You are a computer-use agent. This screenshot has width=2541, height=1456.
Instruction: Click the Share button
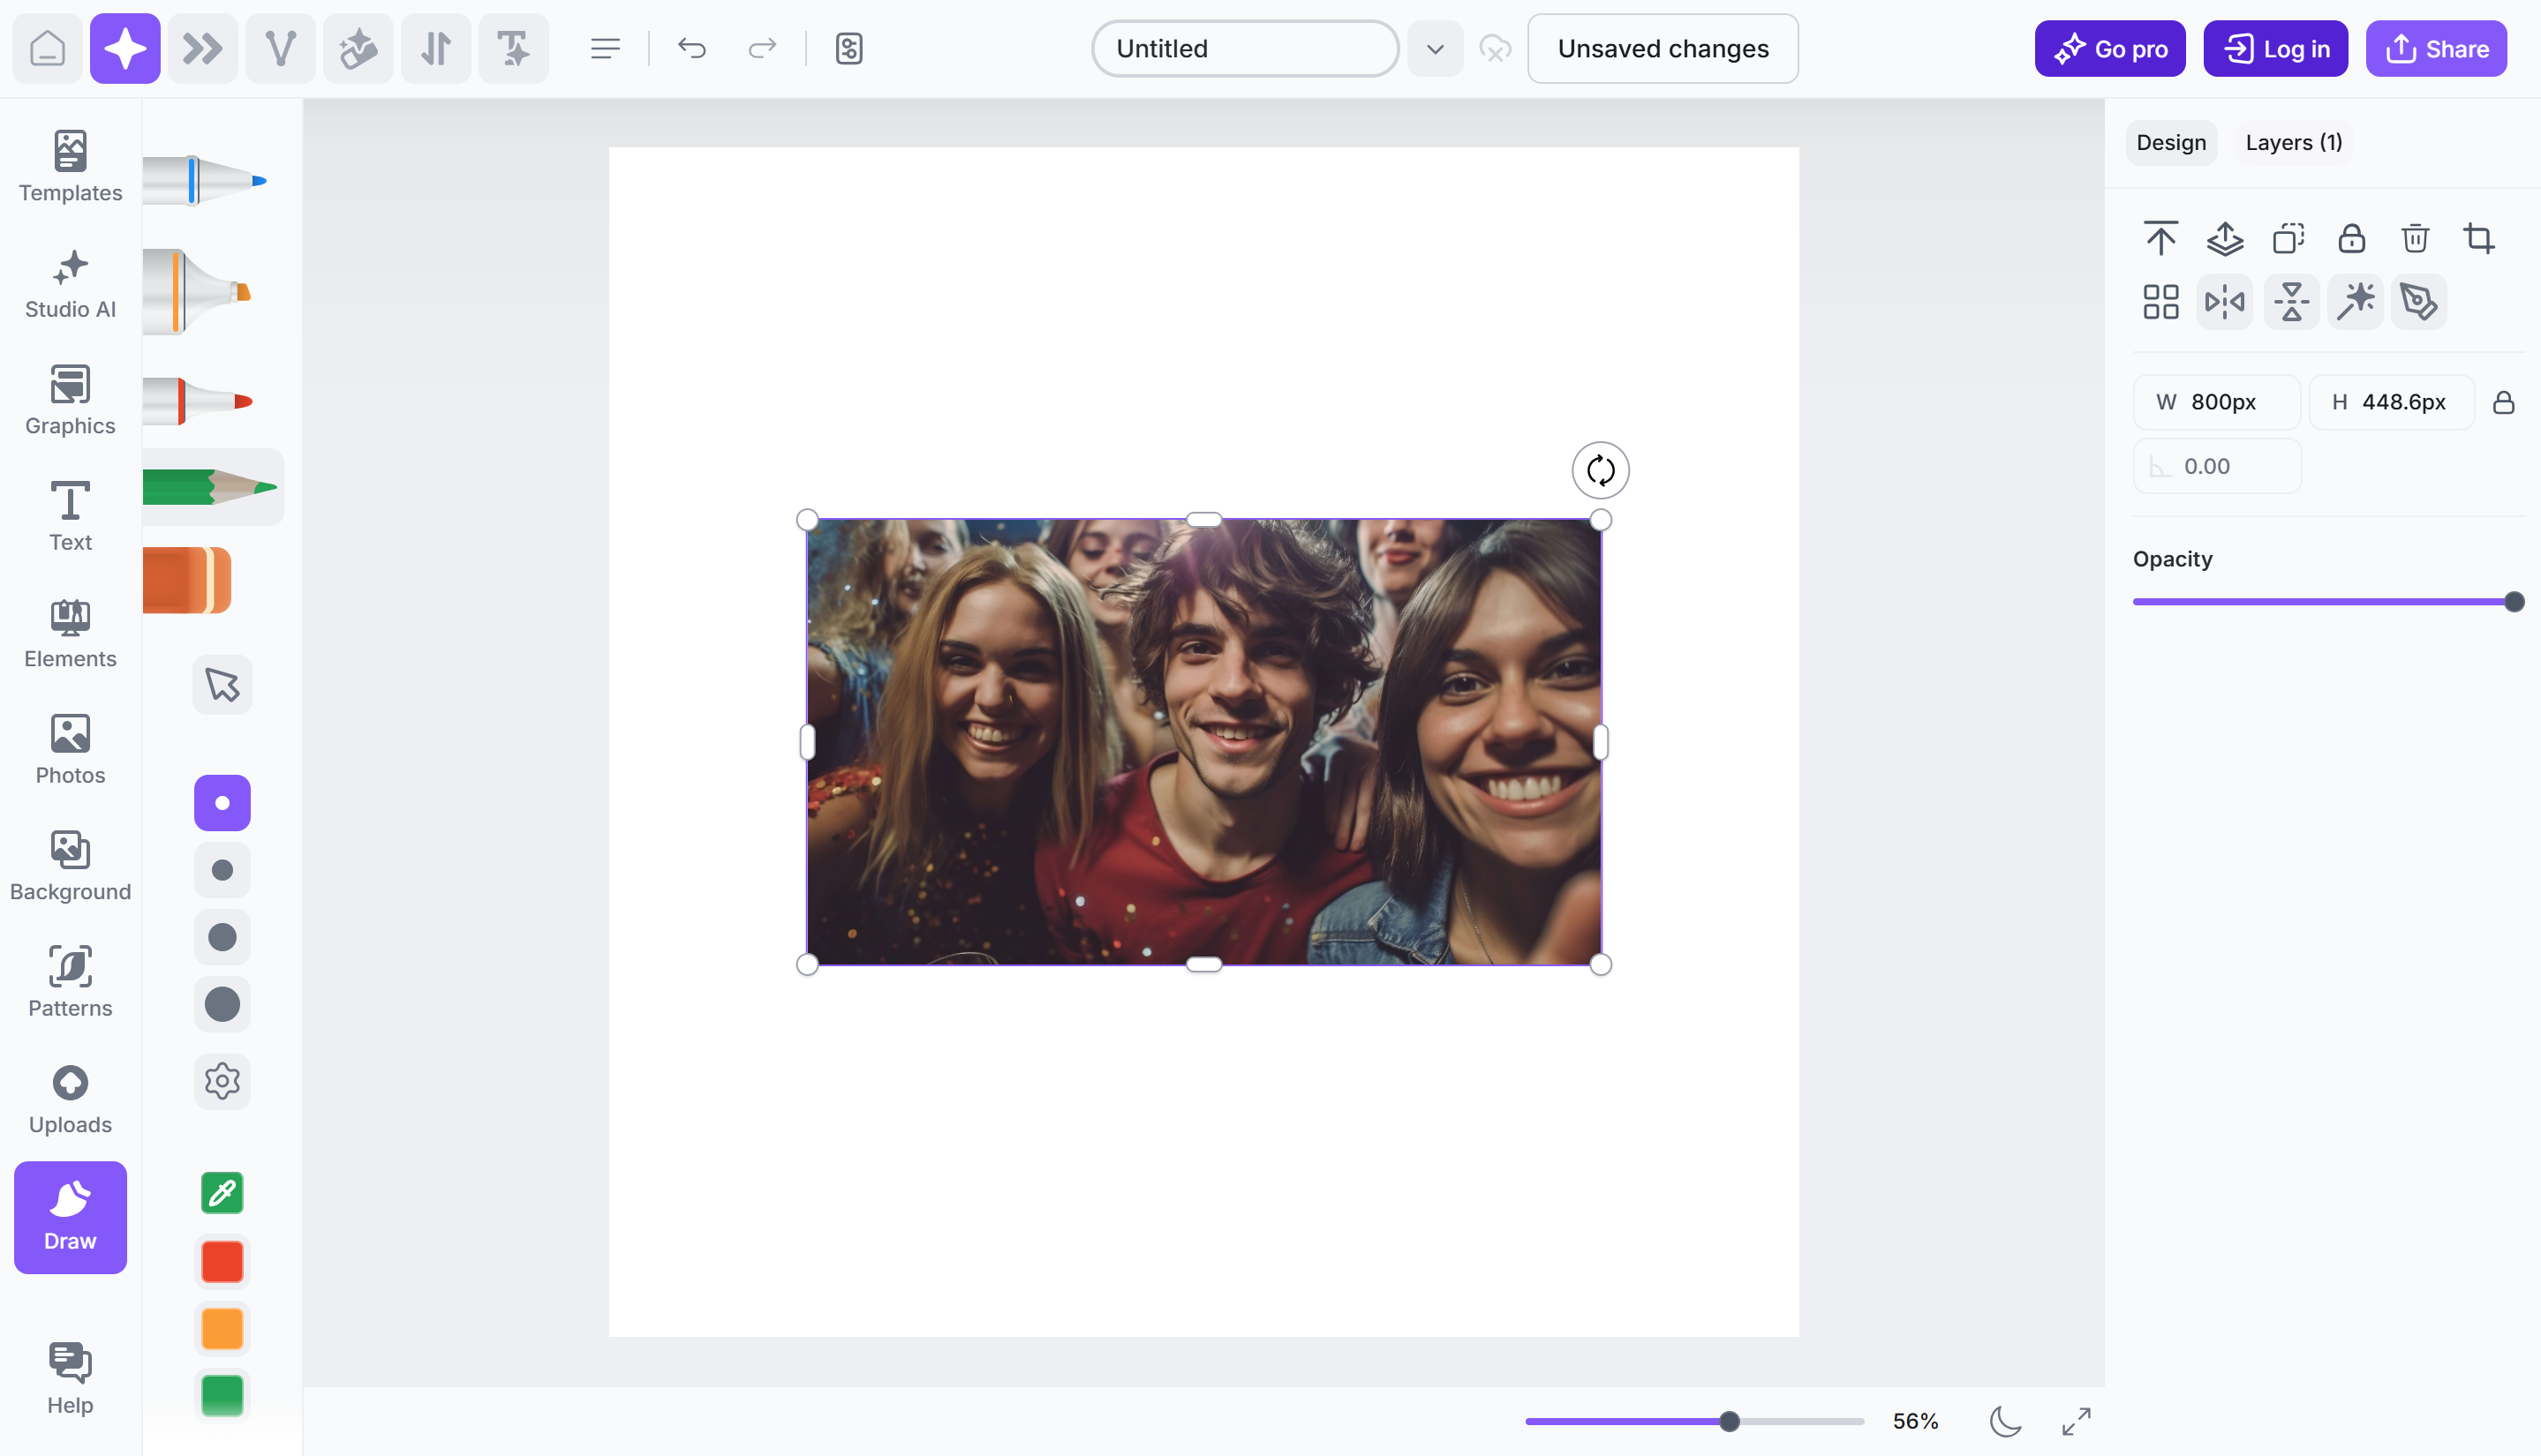coord(2435,48)
